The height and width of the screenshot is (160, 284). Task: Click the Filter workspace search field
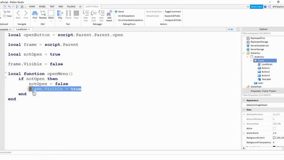263,33
